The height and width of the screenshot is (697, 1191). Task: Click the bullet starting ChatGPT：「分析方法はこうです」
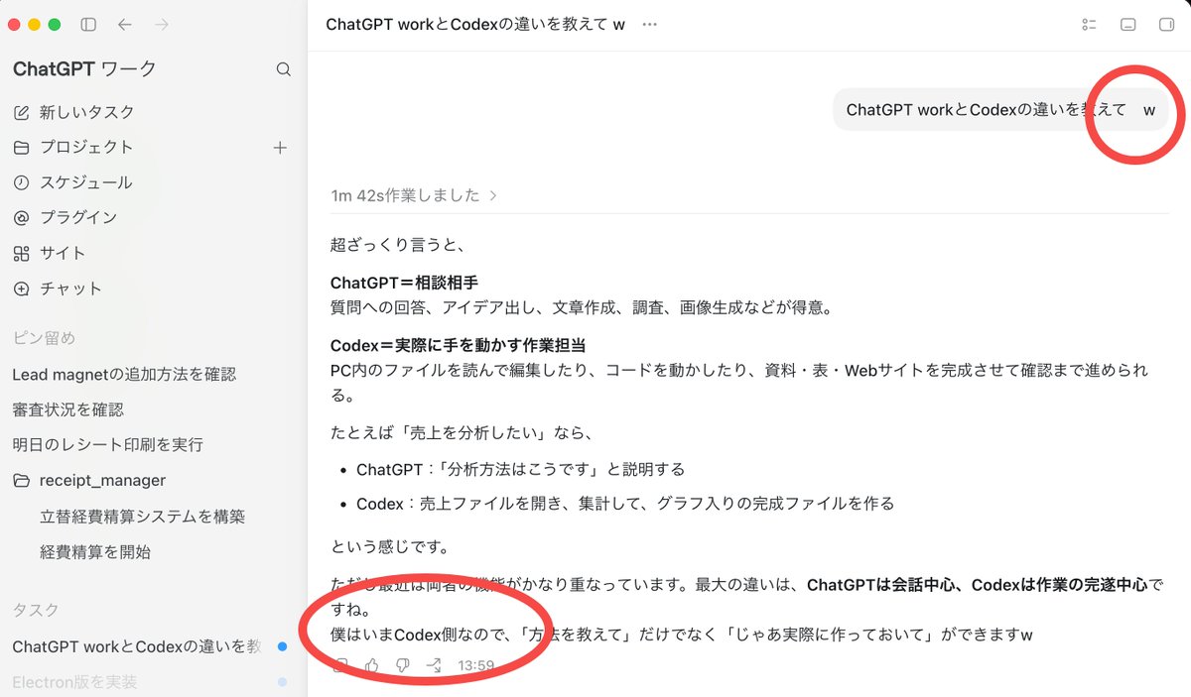[x=520, y=469]
